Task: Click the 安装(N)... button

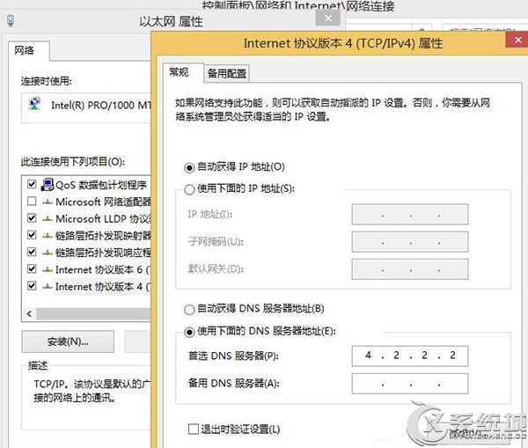Action: point(68,342)
